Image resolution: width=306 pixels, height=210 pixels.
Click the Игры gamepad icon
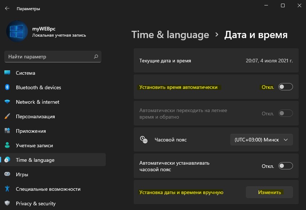pyautogui.click(x=7, y=174)
